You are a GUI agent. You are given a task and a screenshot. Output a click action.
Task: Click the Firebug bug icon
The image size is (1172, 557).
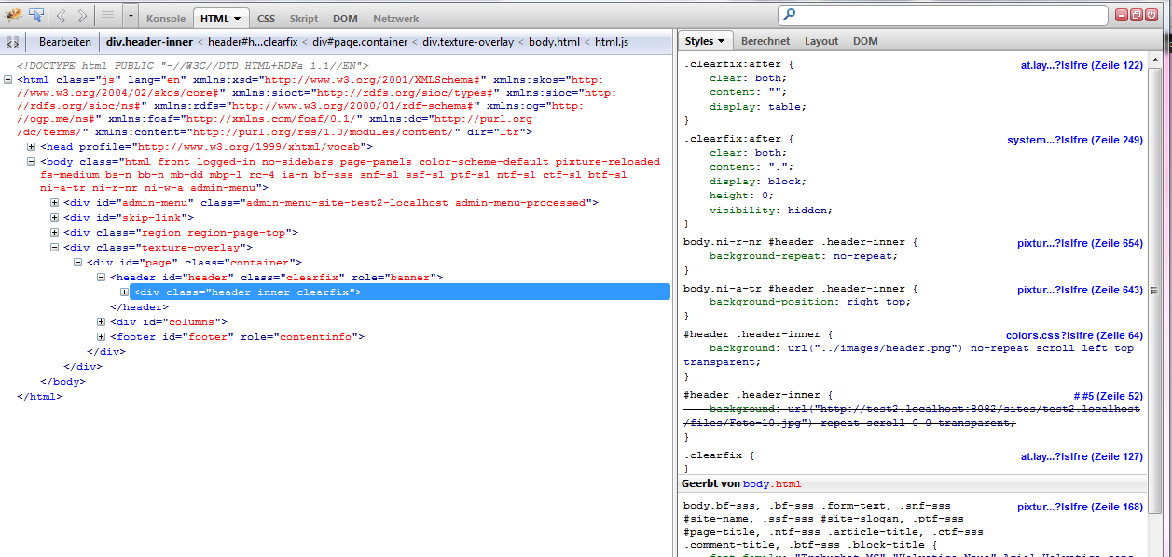pyautogui.click(x=14, y=15)
